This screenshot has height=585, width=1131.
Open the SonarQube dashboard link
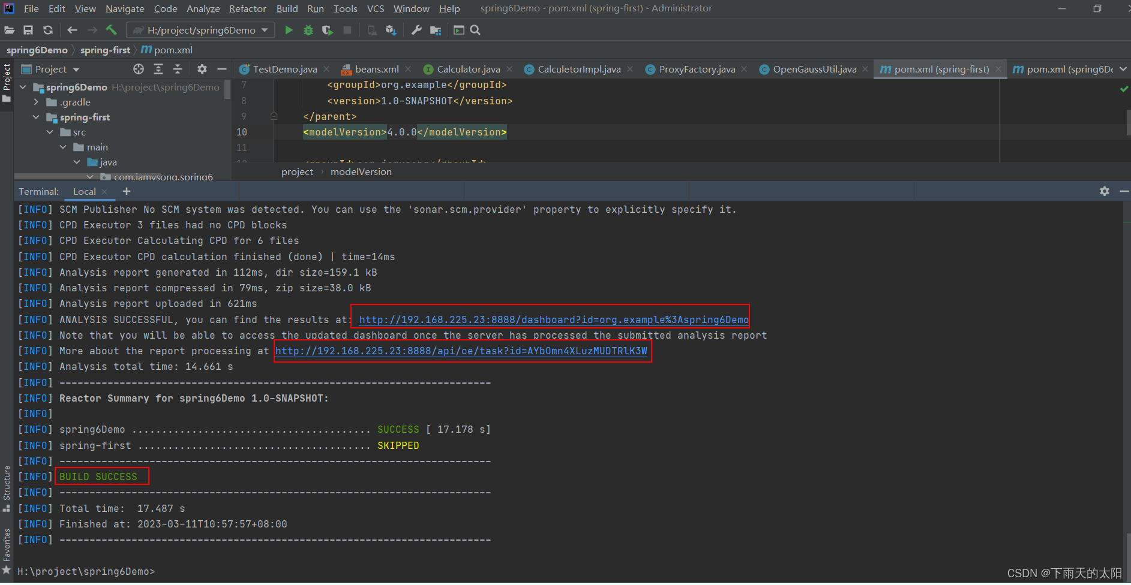(x=554, y=319)
